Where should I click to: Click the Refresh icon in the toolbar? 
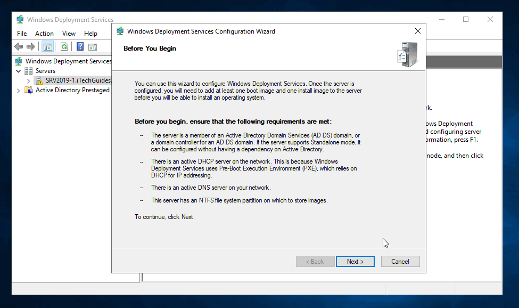point(63,46)
